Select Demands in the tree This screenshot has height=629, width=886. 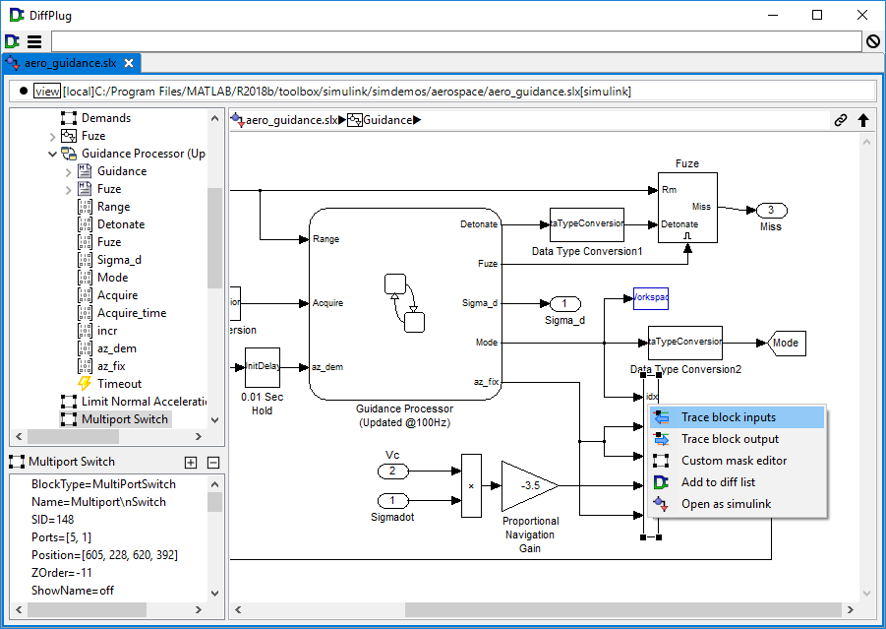coord(105,118)
